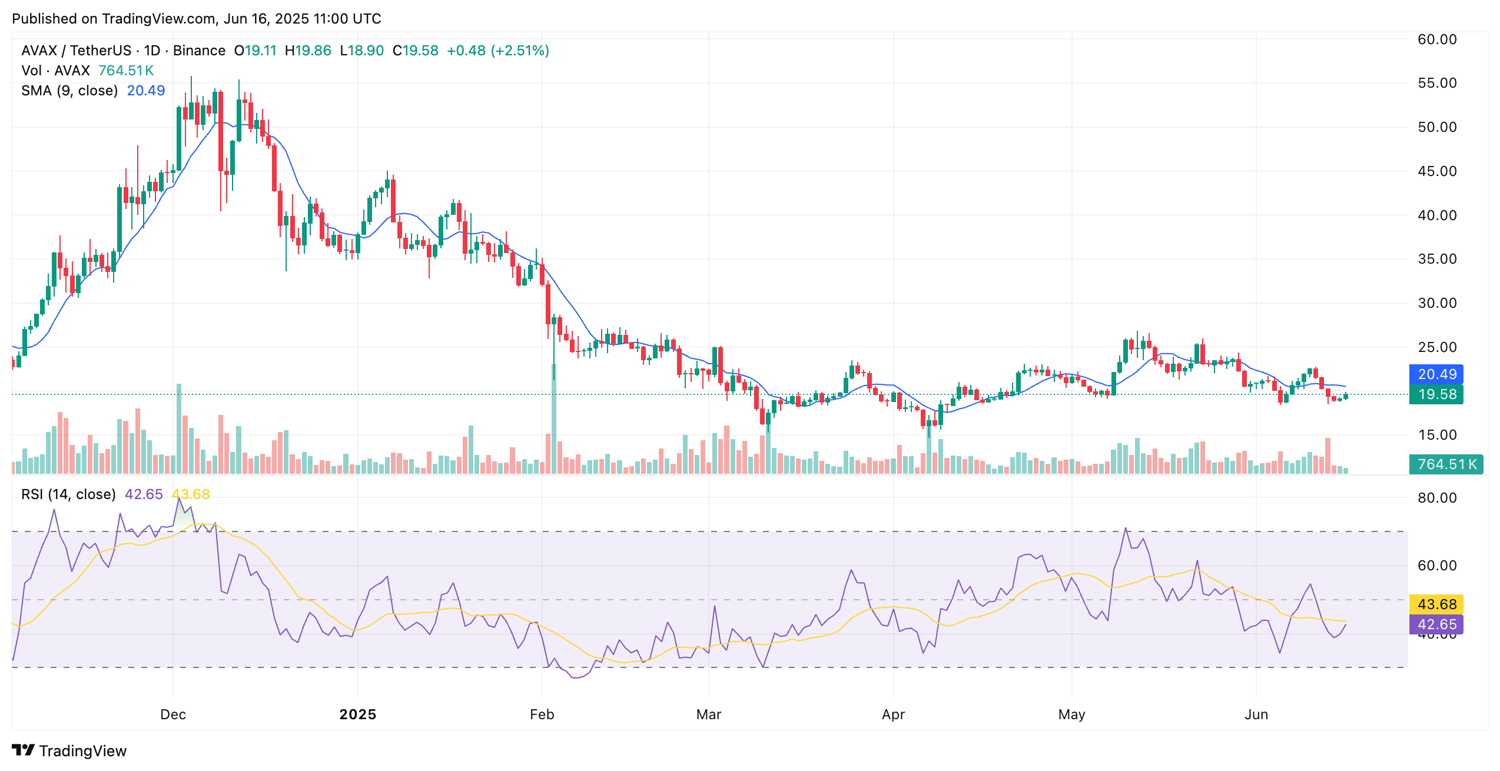Click the blue SMA value 20.49 price tag
Image resolution: width=1500 pixels, height=771 pixels.
tap(1438, 374)
